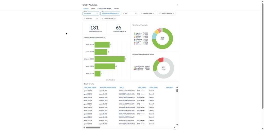Select the agosto 18 bar in chart

click(x=110, y=59)
